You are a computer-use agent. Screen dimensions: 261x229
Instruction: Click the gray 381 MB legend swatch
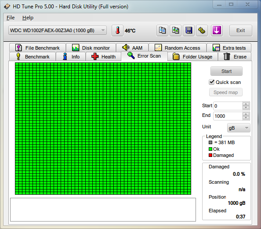[x=210, y=142]
